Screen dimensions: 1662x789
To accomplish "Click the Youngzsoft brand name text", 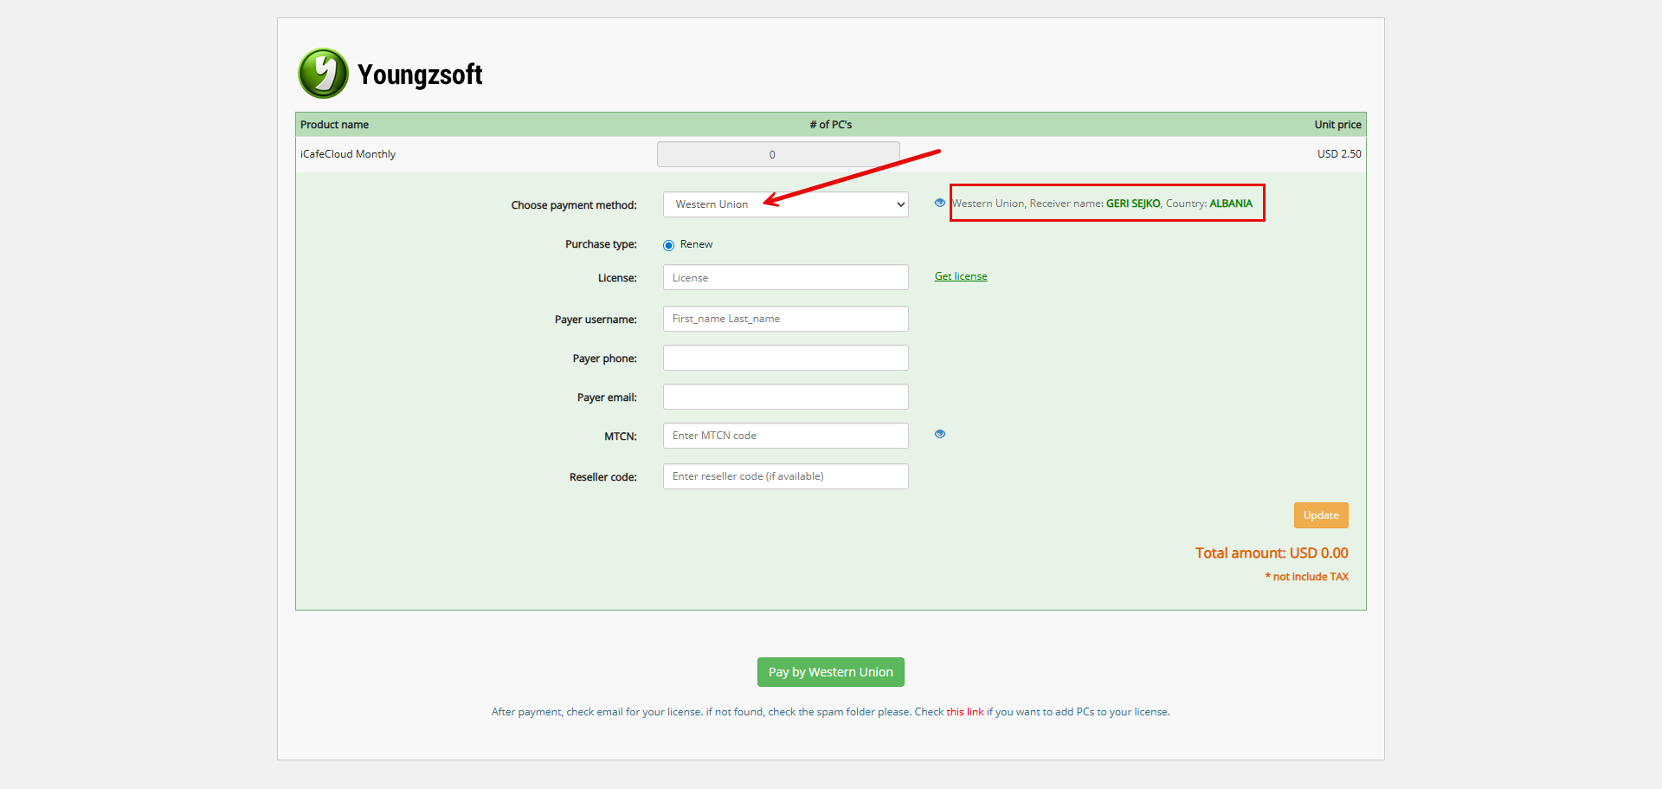I will coord(420,75).
